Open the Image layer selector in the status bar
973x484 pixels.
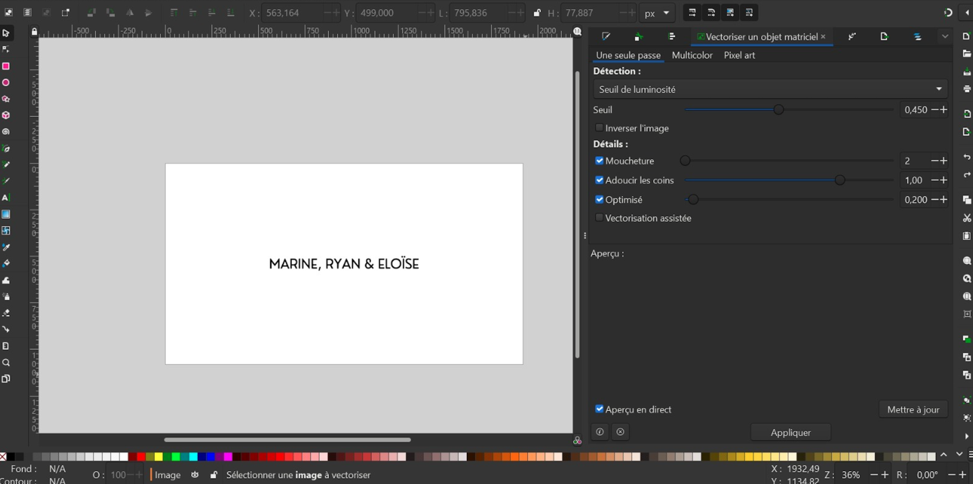pyautogui.click(x=167, y=475)
